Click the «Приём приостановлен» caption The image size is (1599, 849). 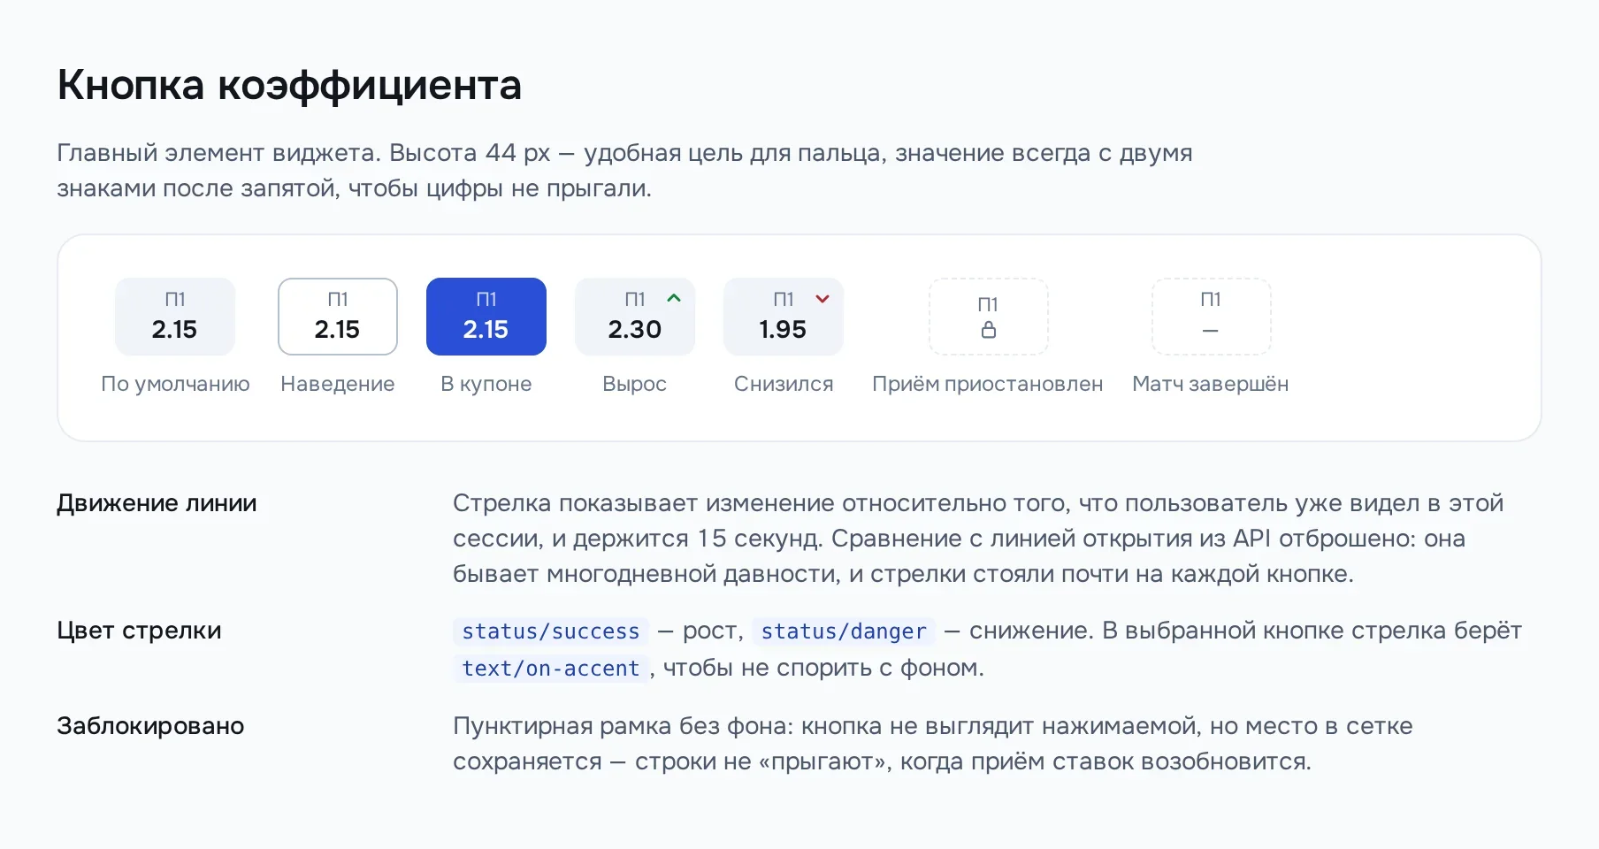click(988, 384)
